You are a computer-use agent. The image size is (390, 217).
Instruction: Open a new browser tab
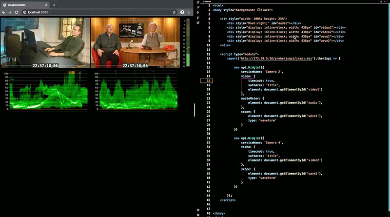tap(54, 4)
